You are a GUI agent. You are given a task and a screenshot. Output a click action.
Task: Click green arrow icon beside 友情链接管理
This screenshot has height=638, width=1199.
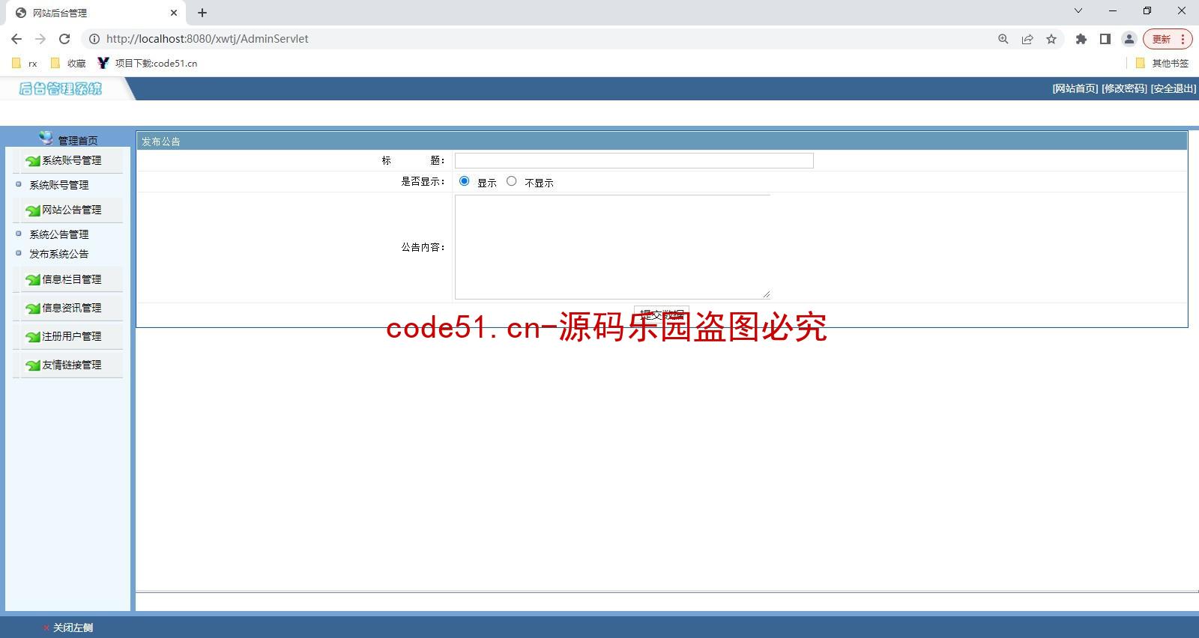coord(33,365)
